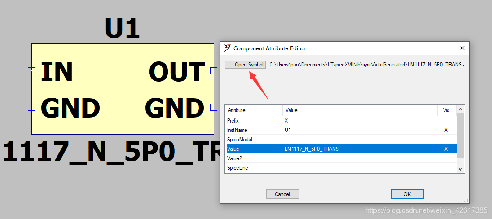
Task: Select the Value2 attribute row
Action: (x=341, y=158)
